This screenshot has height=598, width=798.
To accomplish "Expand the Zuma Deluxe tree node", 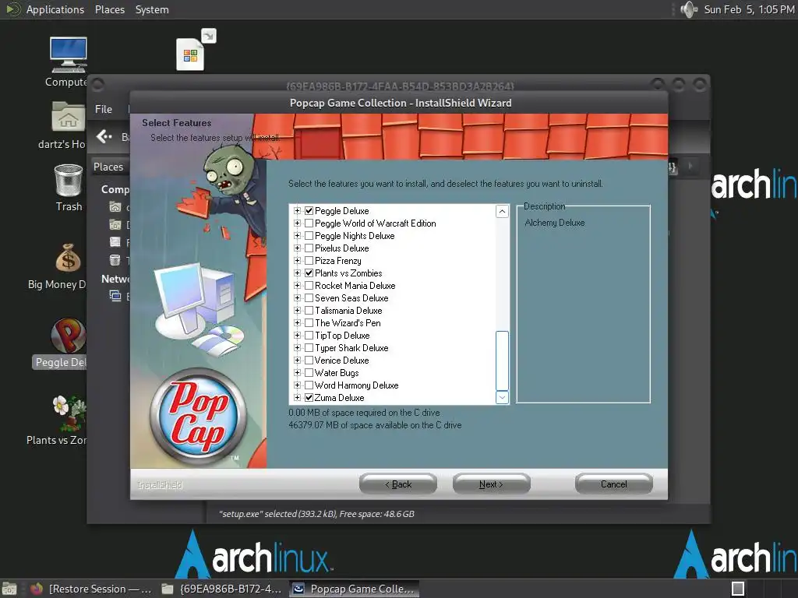I will [297, 398].
